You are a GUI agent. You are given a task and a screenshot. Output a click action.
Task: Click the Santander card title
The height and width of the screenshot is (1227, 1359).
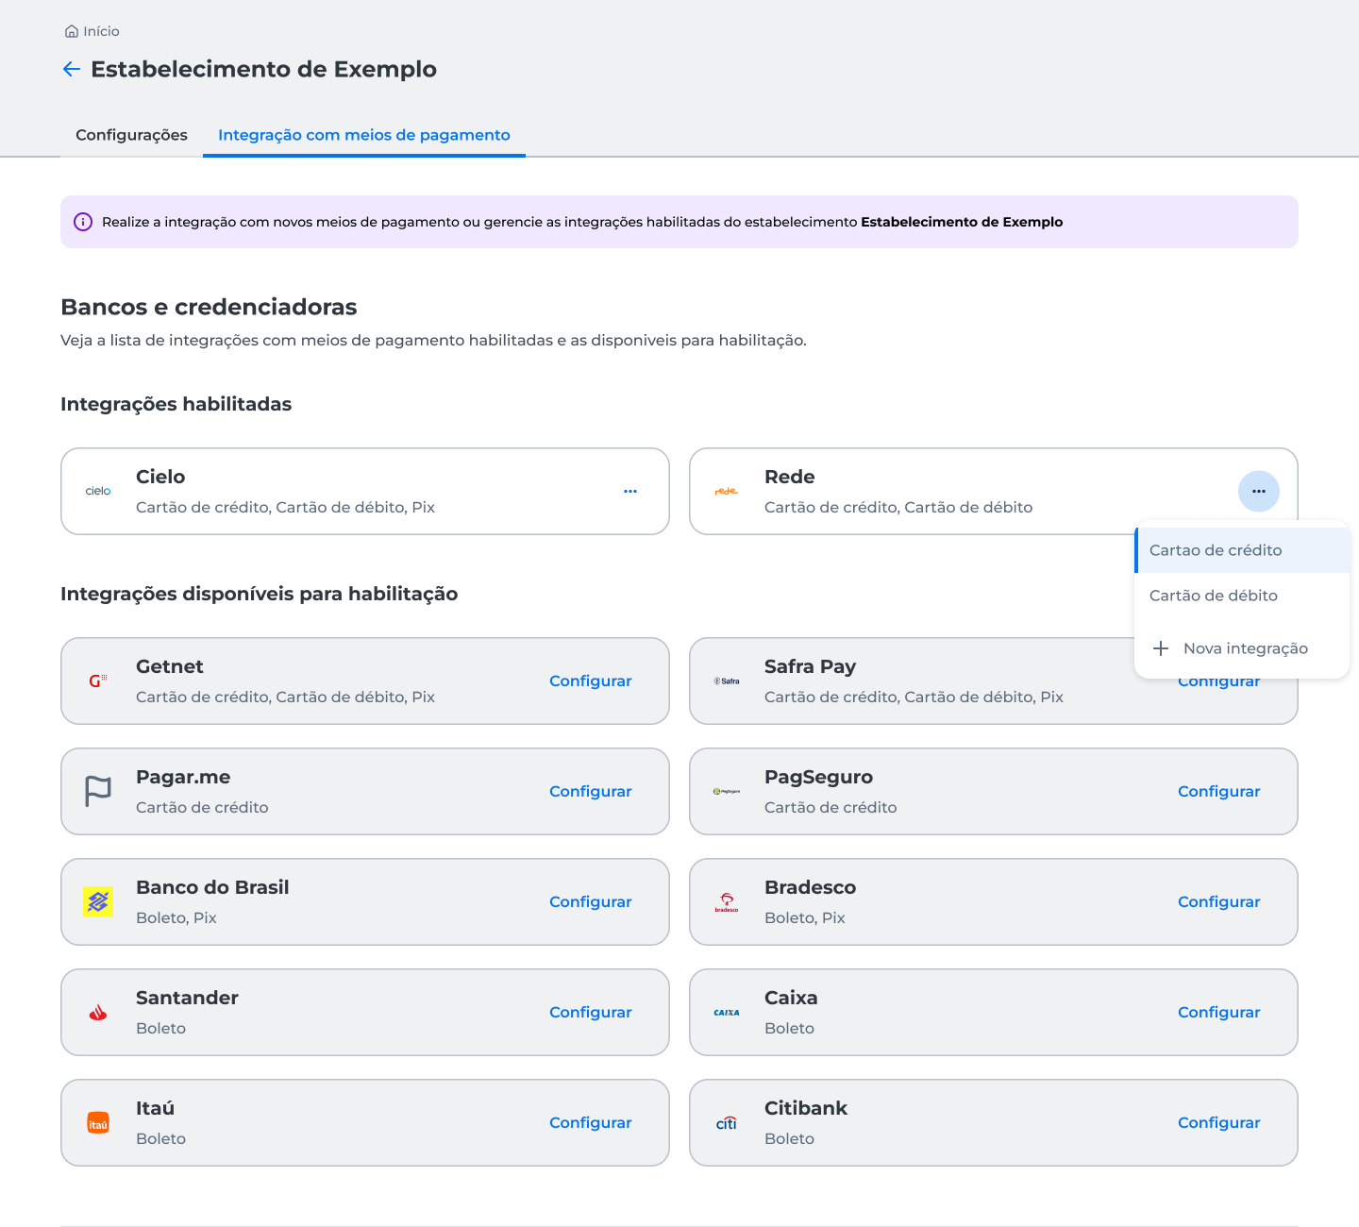187,998
